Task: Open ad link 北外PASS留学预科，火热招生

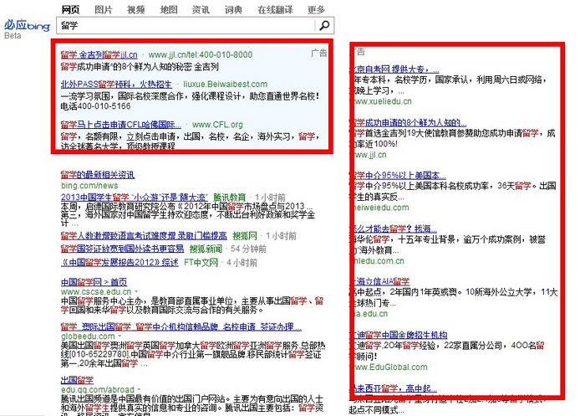Action: 116,84
